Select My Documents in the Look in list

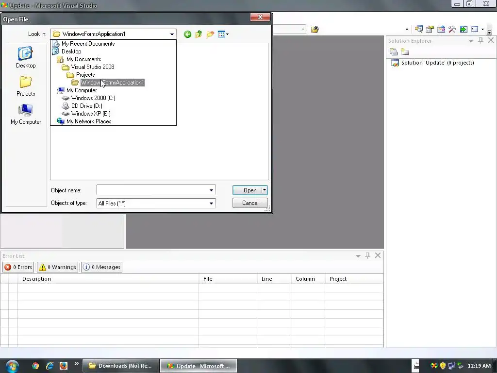point(83,59)
